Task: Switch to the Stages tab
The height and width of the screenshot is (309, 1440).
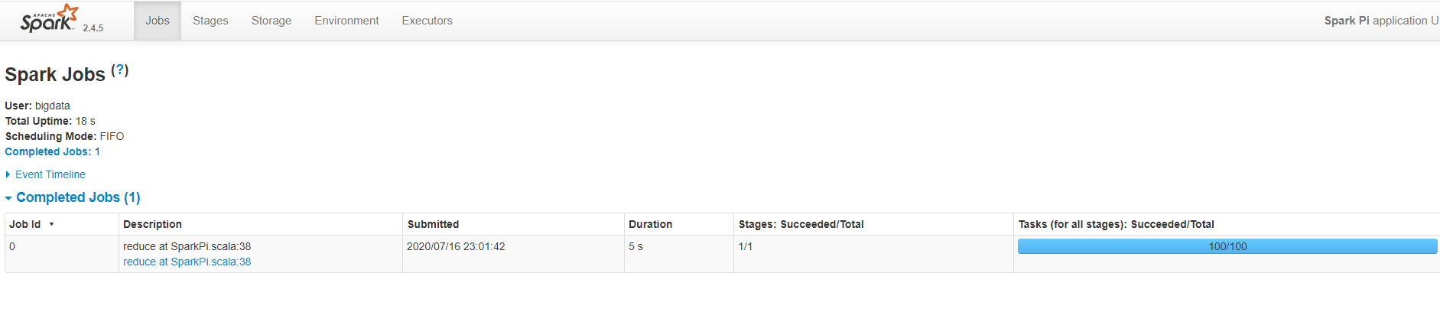Action: (x=210, y=21)
